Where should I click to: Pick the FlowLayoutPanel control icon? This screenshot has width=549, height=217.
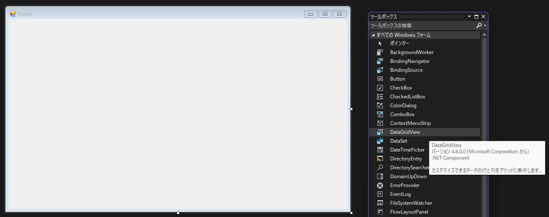coord(380,212)
